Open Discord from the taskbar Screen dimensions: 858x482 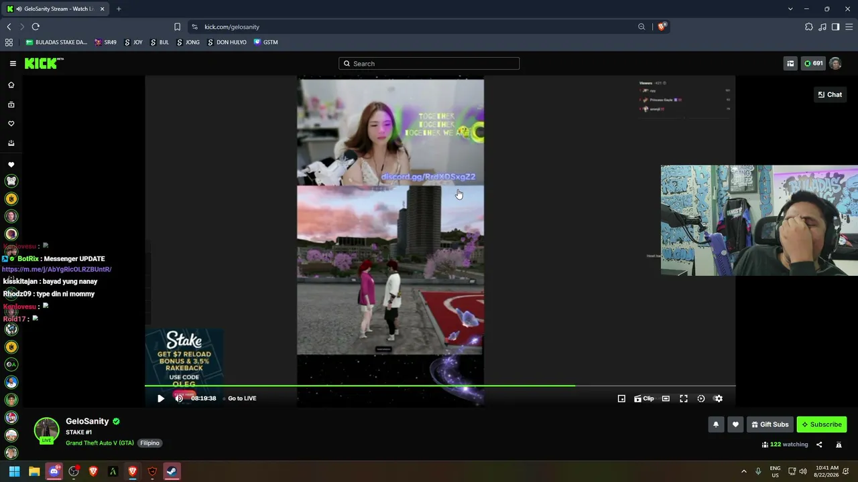click(54, 471)
